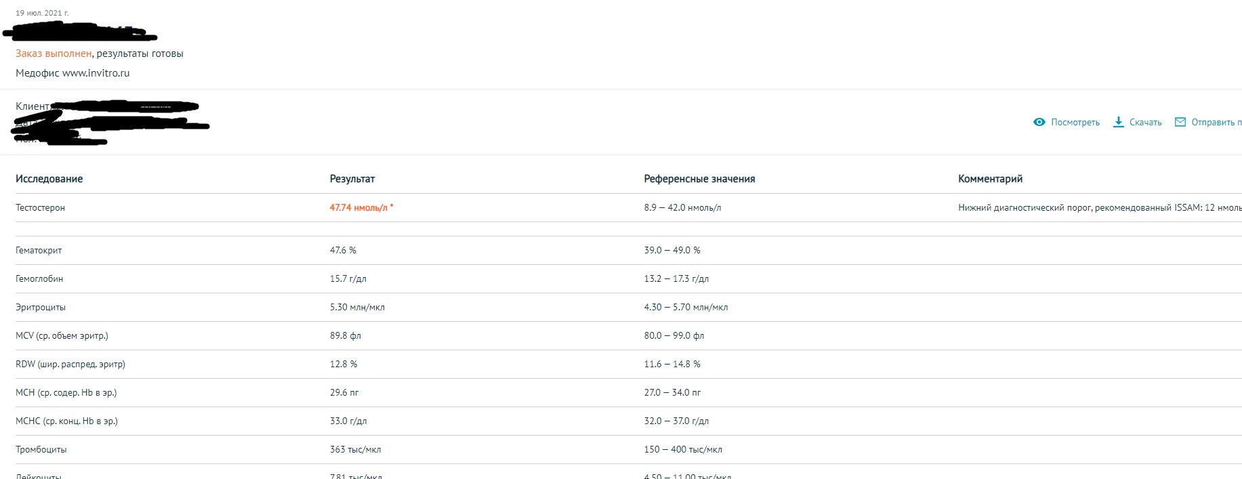Click the Референсные значения column header

699,179
